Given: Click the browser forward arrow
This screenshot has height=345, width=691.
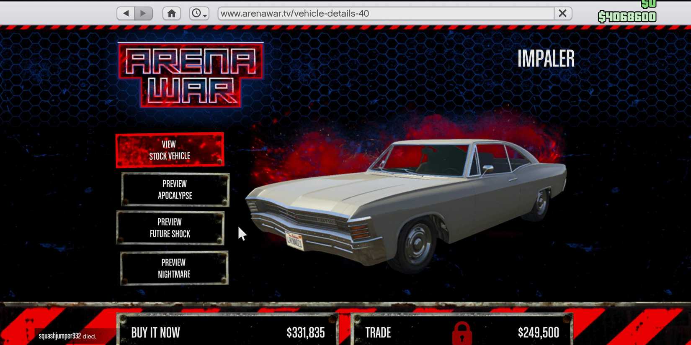Looking at the screenshot, I should tap(143, 13).
